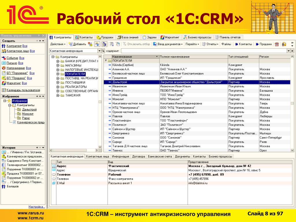This screenshot has width=296, height=222.
Task: Clear the search with the X button
Action: [x=292, y=51]
